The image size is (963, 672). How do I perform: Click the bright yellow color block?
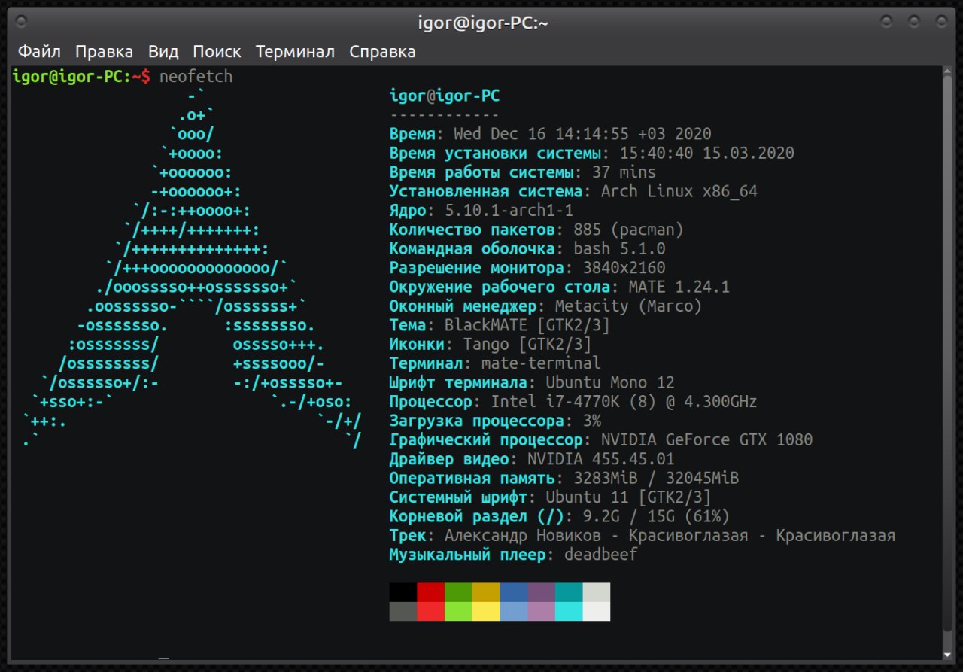[x=486, y=611]
